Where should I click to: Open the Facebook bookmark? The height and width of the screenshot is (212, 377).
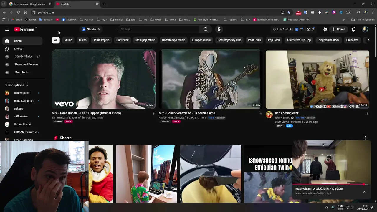(x=69, y=20)
